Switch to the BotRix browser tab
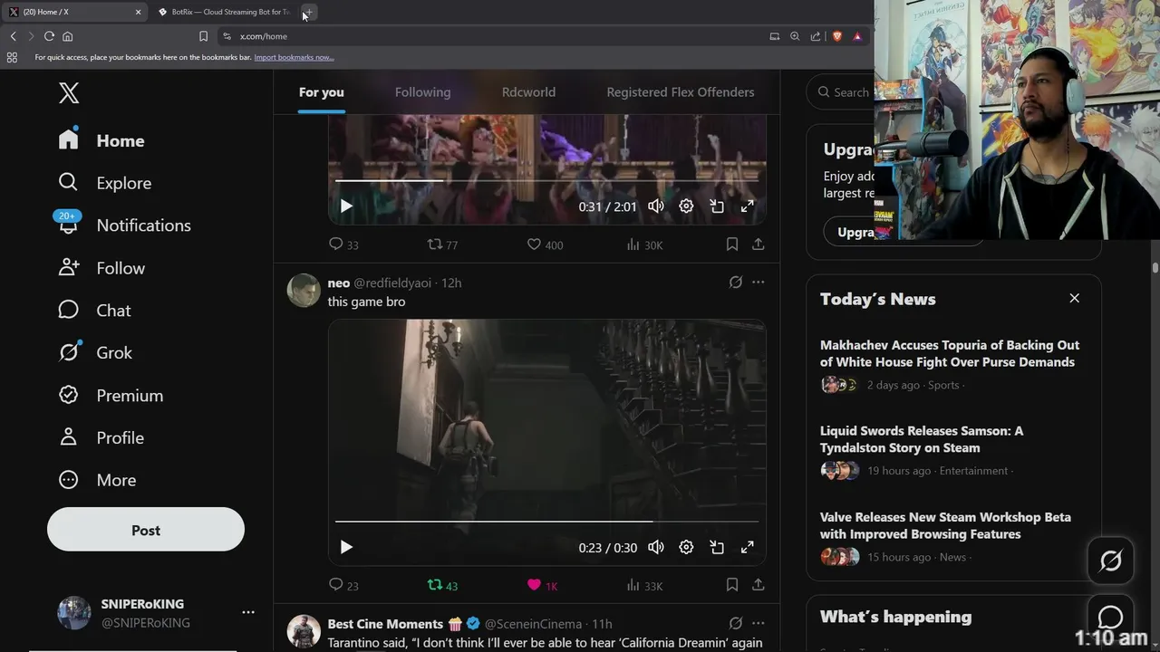Image resolution: width=1160 pixels, height=652 pixels. pos(223,13)
